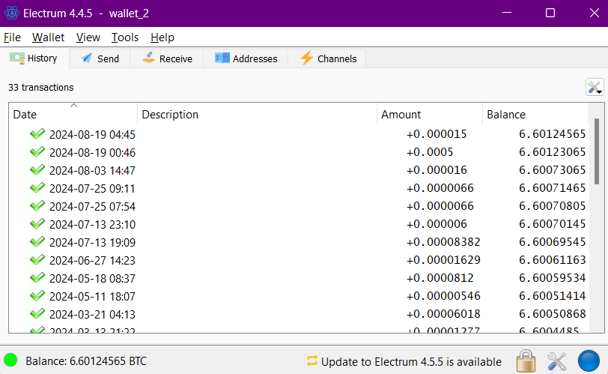Open the Tools menu
The height and width of the screenshot is (374, 608).
(125, 37)
